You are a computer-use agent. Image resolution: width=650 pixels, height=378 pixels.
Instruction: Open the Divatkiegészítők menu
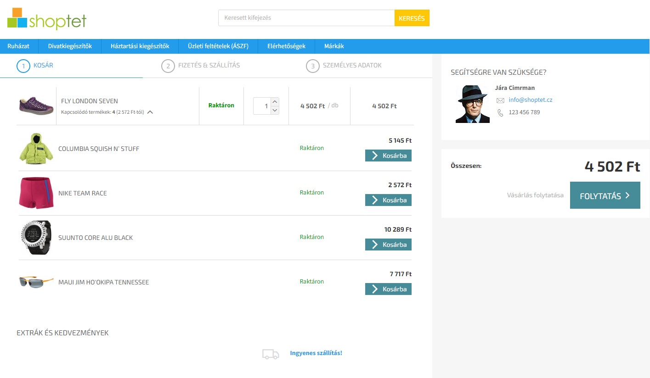coord(70,46)
